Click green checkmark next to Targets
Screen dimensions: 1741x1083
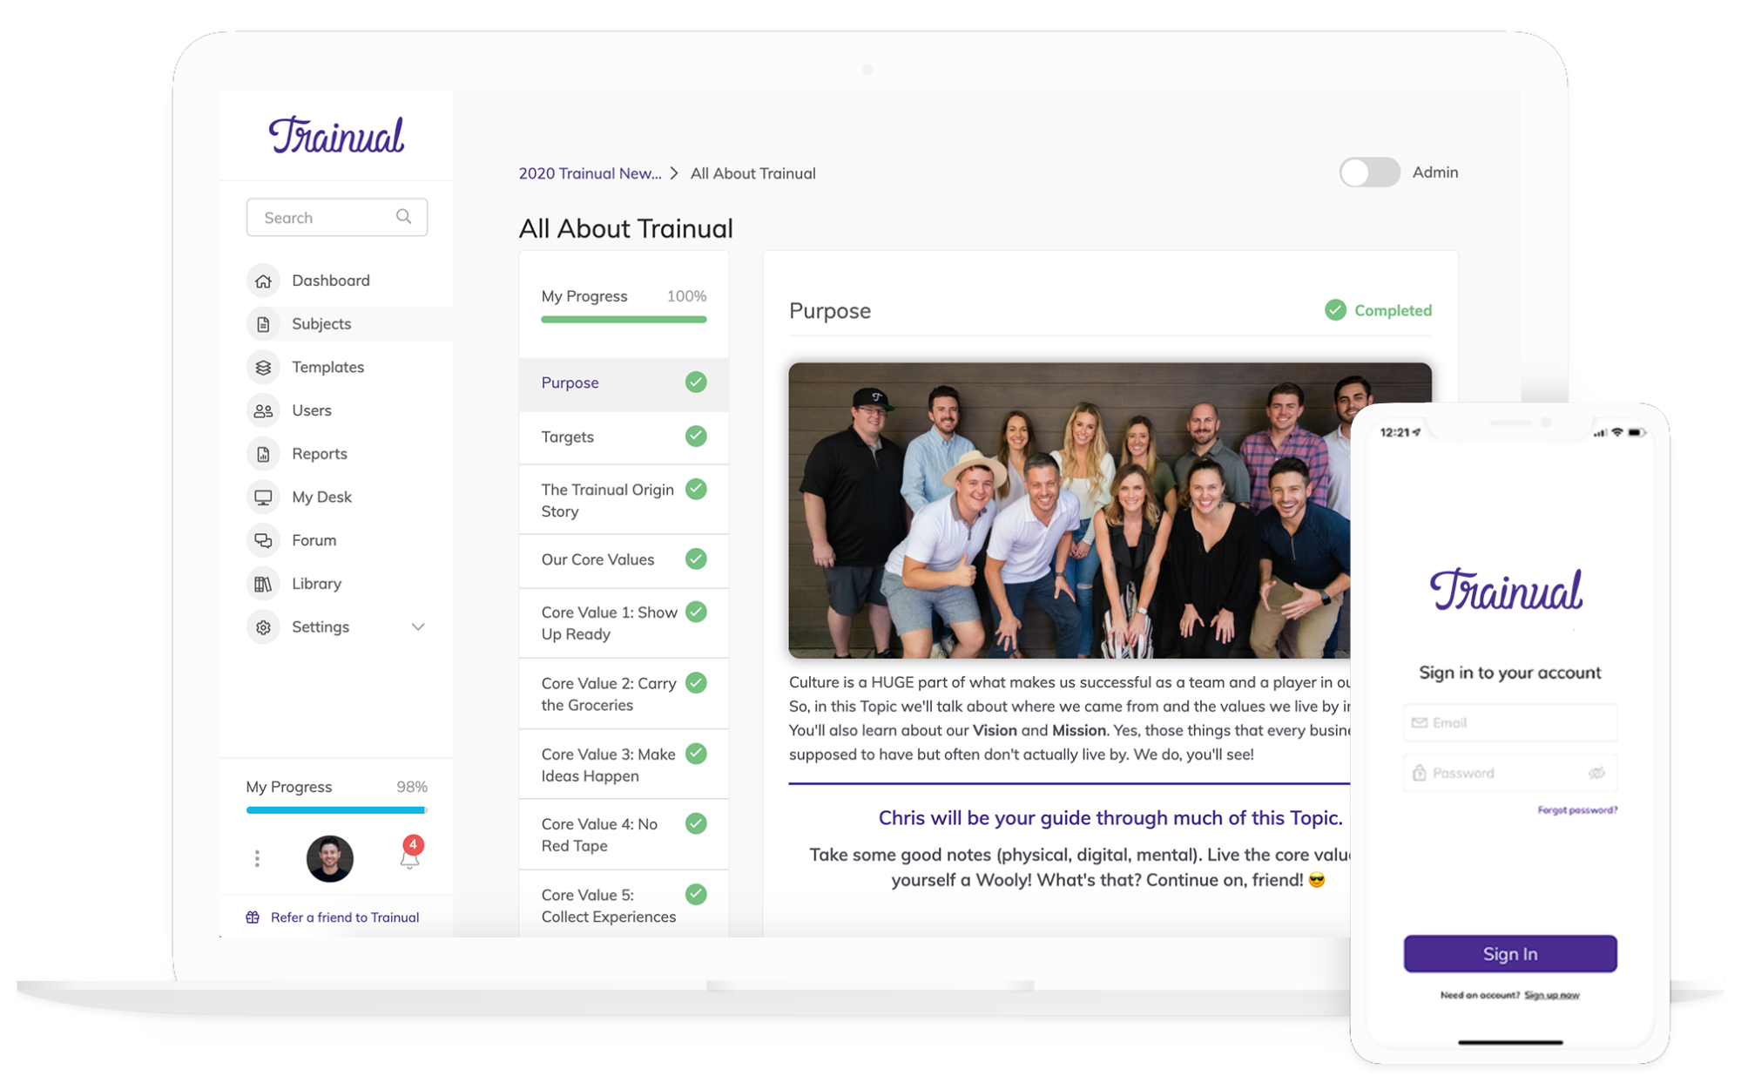(x=696, y=436)
